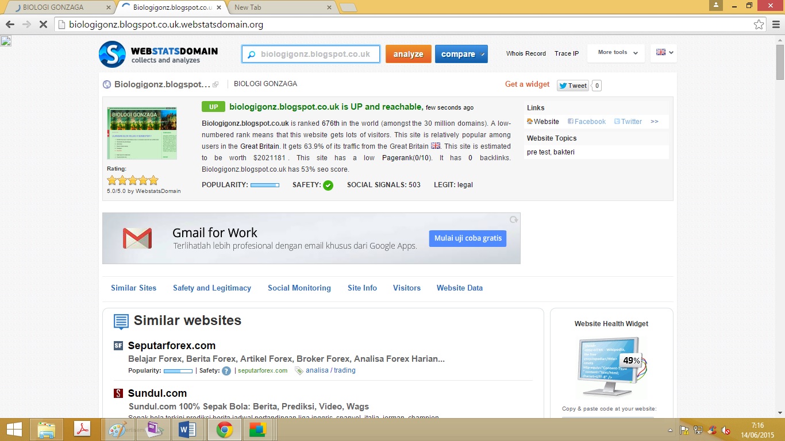The image size is (785, 441).
Task: Click the orange analyze button
Action: point(409,54)
